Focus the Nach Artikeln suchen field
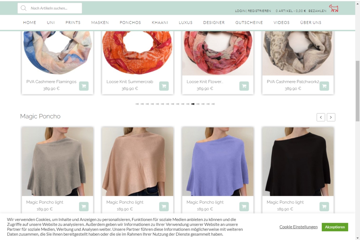This screenshot has width=360, height=240. click(50, 8)
